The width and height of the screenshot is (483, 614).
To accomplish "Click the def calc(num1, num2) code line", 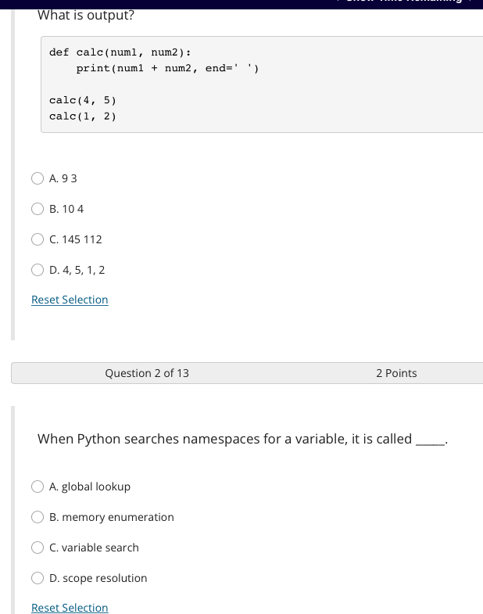I will (x=120, y=52).
